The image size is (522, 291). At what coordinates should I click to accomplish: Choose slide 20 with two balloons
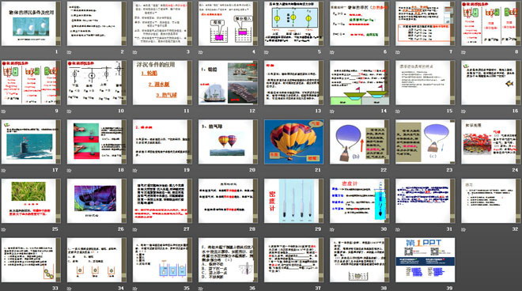pyautogui.click(x=228, y=142)
